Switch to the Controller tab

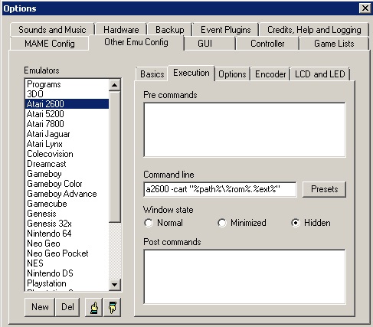click(267, 44)
